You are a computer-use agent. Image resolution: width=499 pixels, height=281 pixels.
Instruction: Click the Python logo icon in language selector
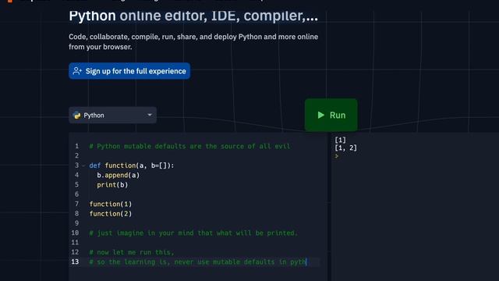[77, 115]
